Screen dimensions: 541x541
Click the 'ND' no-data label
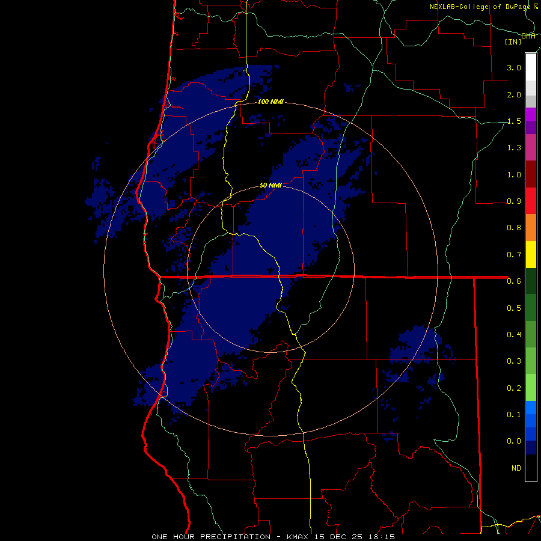click(x=516, y=468)
